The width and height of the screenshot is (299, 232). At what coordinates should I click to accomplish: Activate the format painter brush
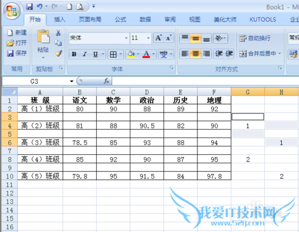59,53
